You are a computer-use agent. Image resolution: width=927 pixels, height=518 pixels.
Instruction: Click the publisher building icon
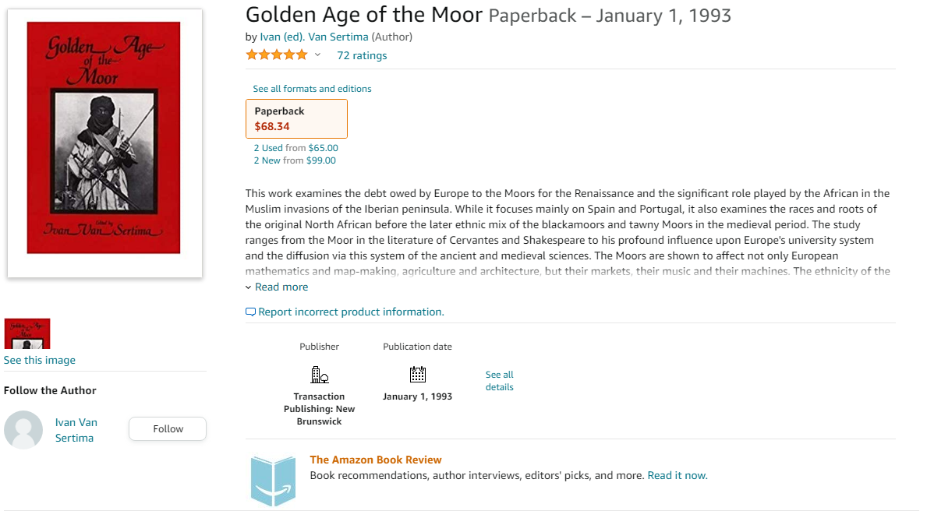tap(319, 375)
